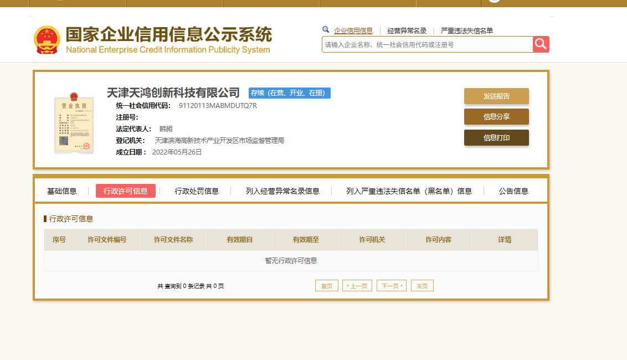Image resolution: width=627 pixels, height=360 pixels.
Task: Click the registration authority 天津滨海高新技术产业开发区市场监督管理局
Action: point(219,141)
